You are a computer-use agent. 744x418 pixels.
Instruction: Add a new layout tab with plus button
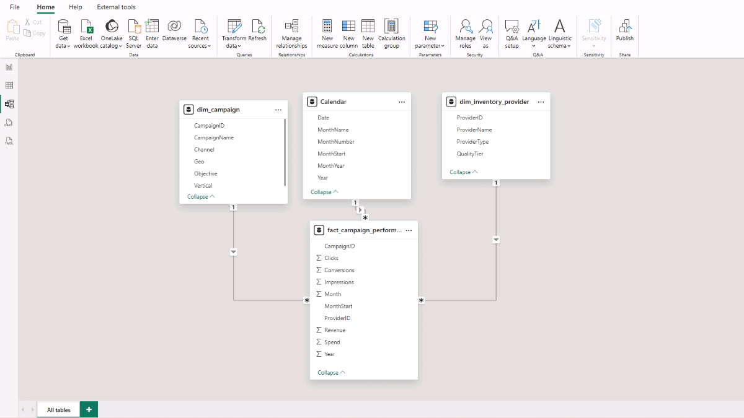coord(89,409)
